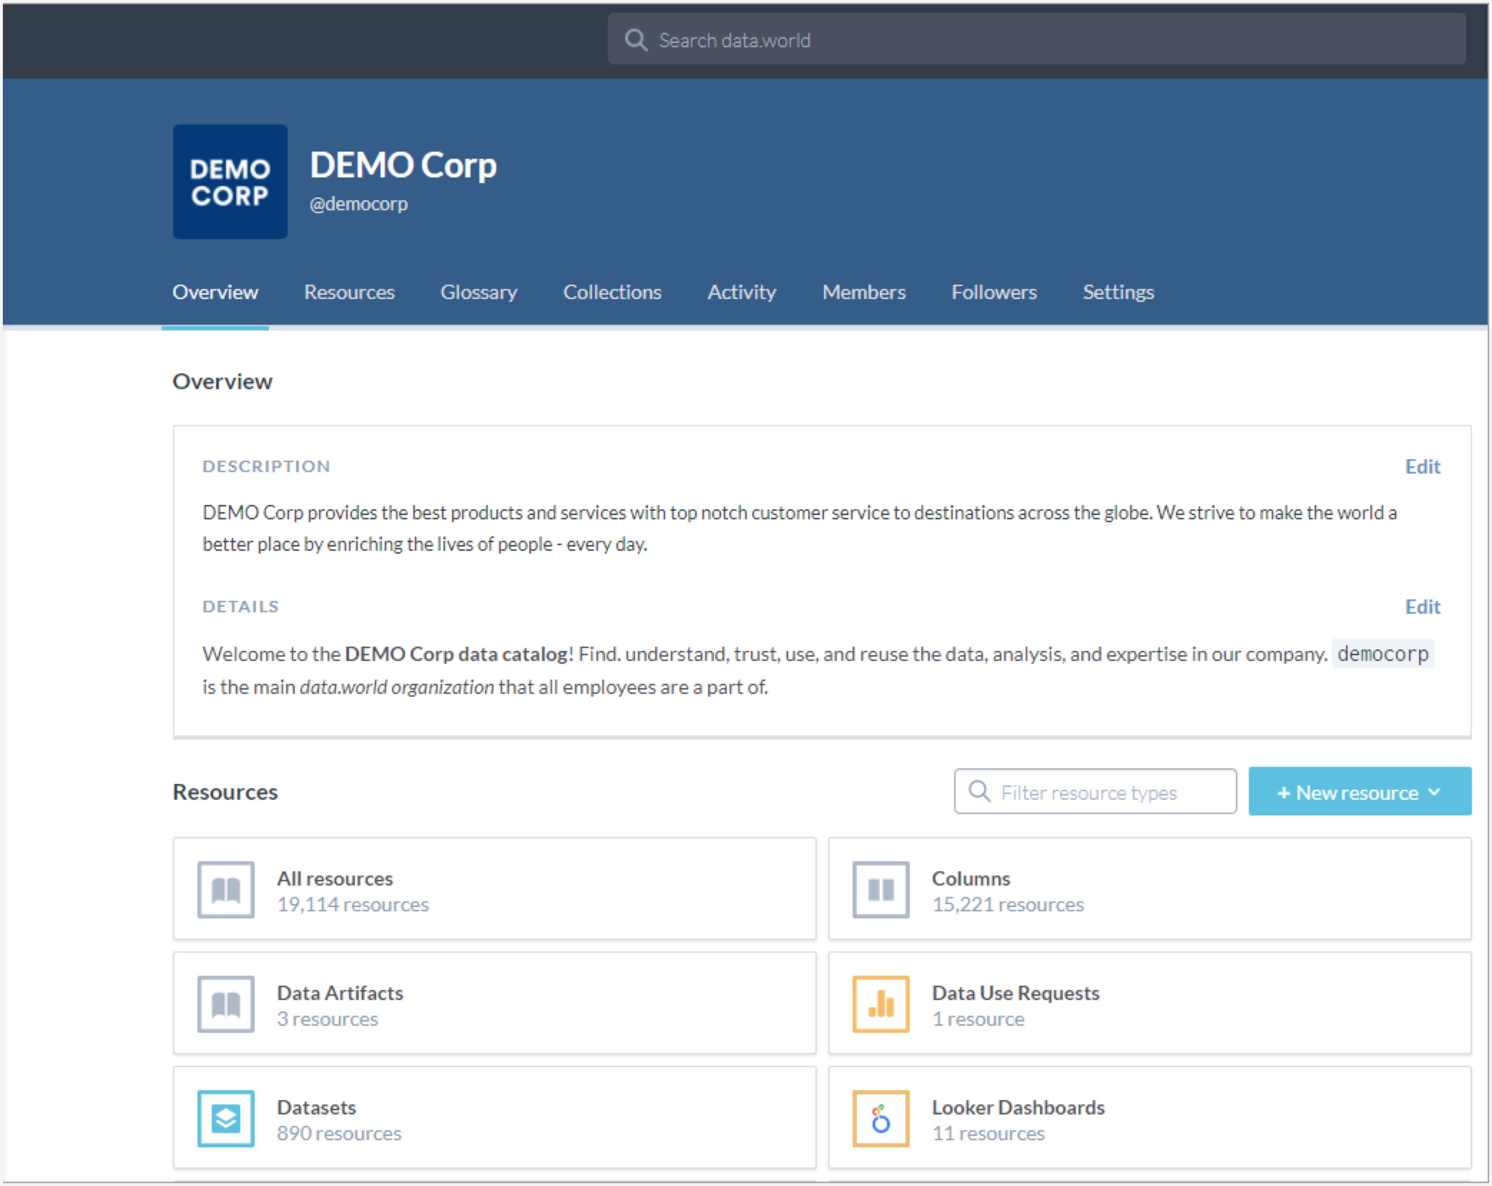Open the Settings tab
This screenshot has height=1186, width=1492.
(x=1118, y=292)
